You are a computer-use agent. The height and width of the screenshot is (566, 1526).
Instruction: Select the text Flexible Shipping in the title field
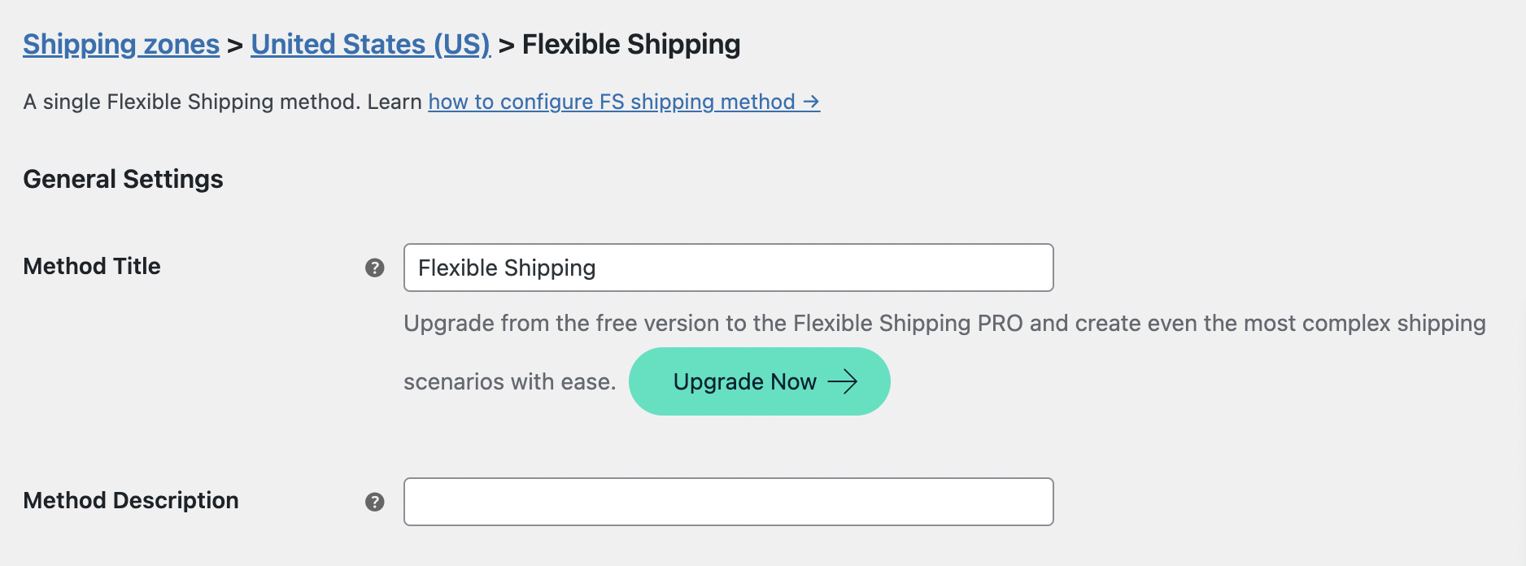(506, 268)
